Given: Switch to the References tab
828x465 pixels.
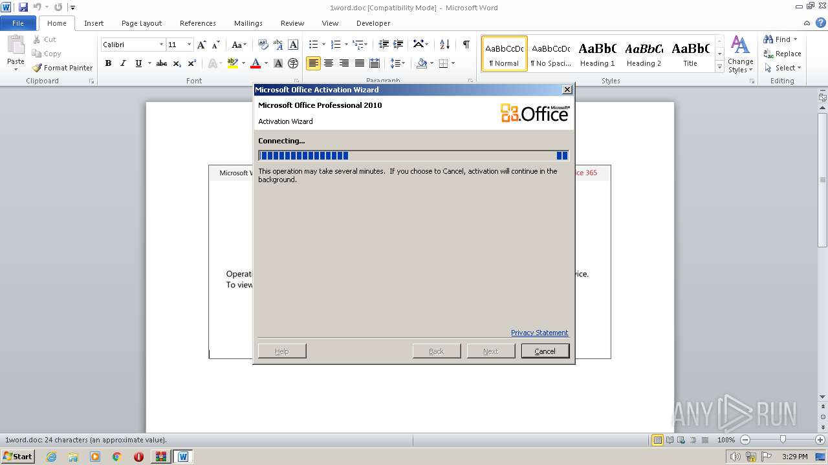Looking at the screenshot, I should (x=198, y=23).
